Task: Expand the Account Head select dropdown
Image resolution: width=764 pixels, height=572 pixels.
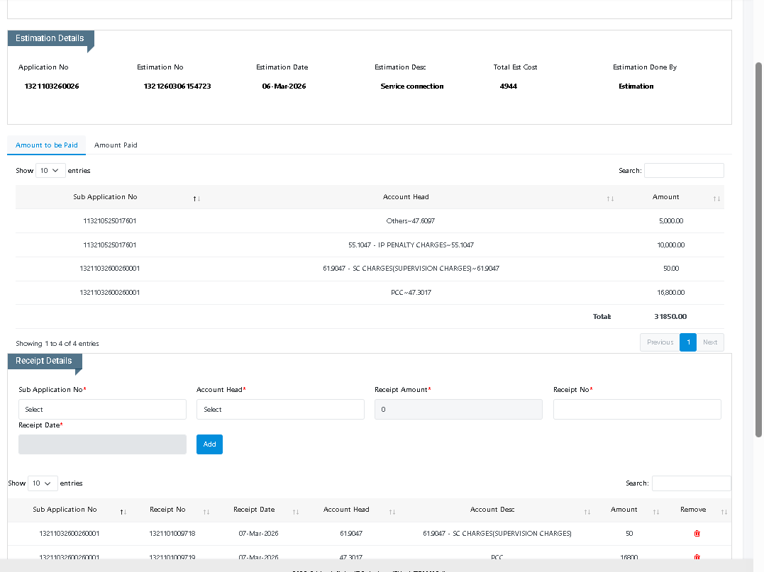Action: click(x=280, y=410)
